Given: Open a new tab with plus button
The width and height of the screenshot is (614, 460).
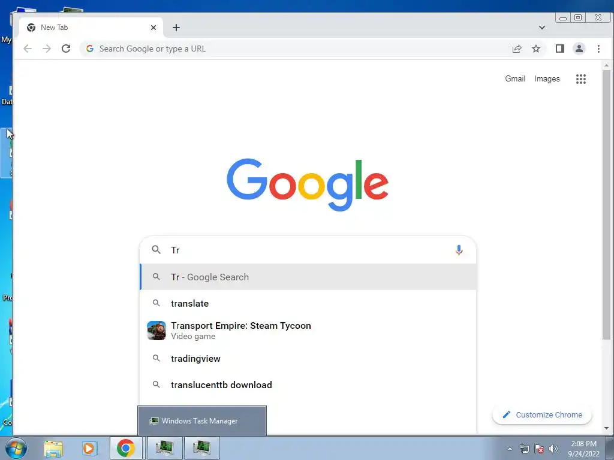Looking at the screenshot, I should [x=176, y=28].
